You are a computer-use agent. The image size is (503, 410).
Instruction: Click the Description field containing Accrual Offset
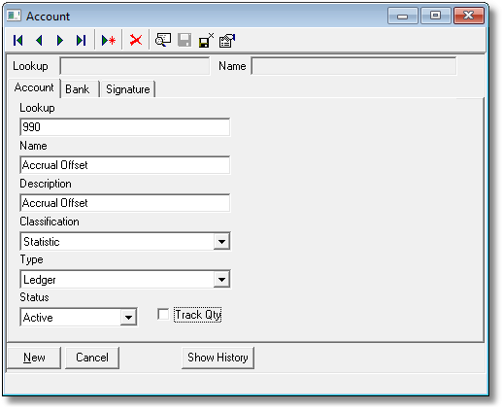click(125, 203)
